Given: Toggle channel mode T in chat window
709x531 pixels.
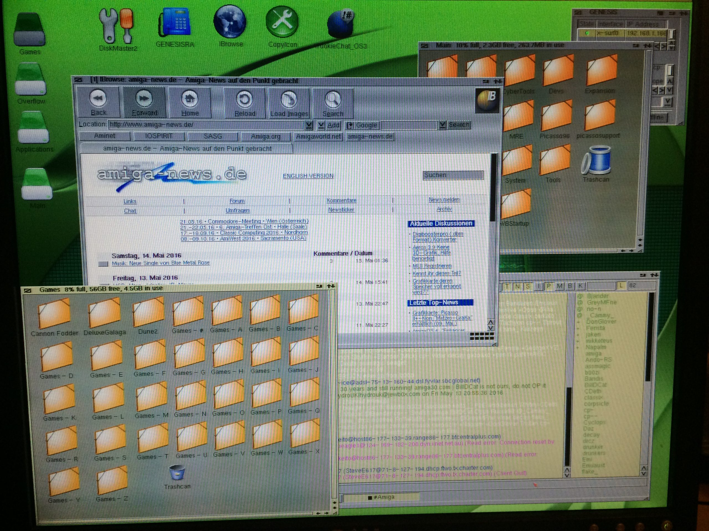Looking at the screenshot, I should point(507,287).
